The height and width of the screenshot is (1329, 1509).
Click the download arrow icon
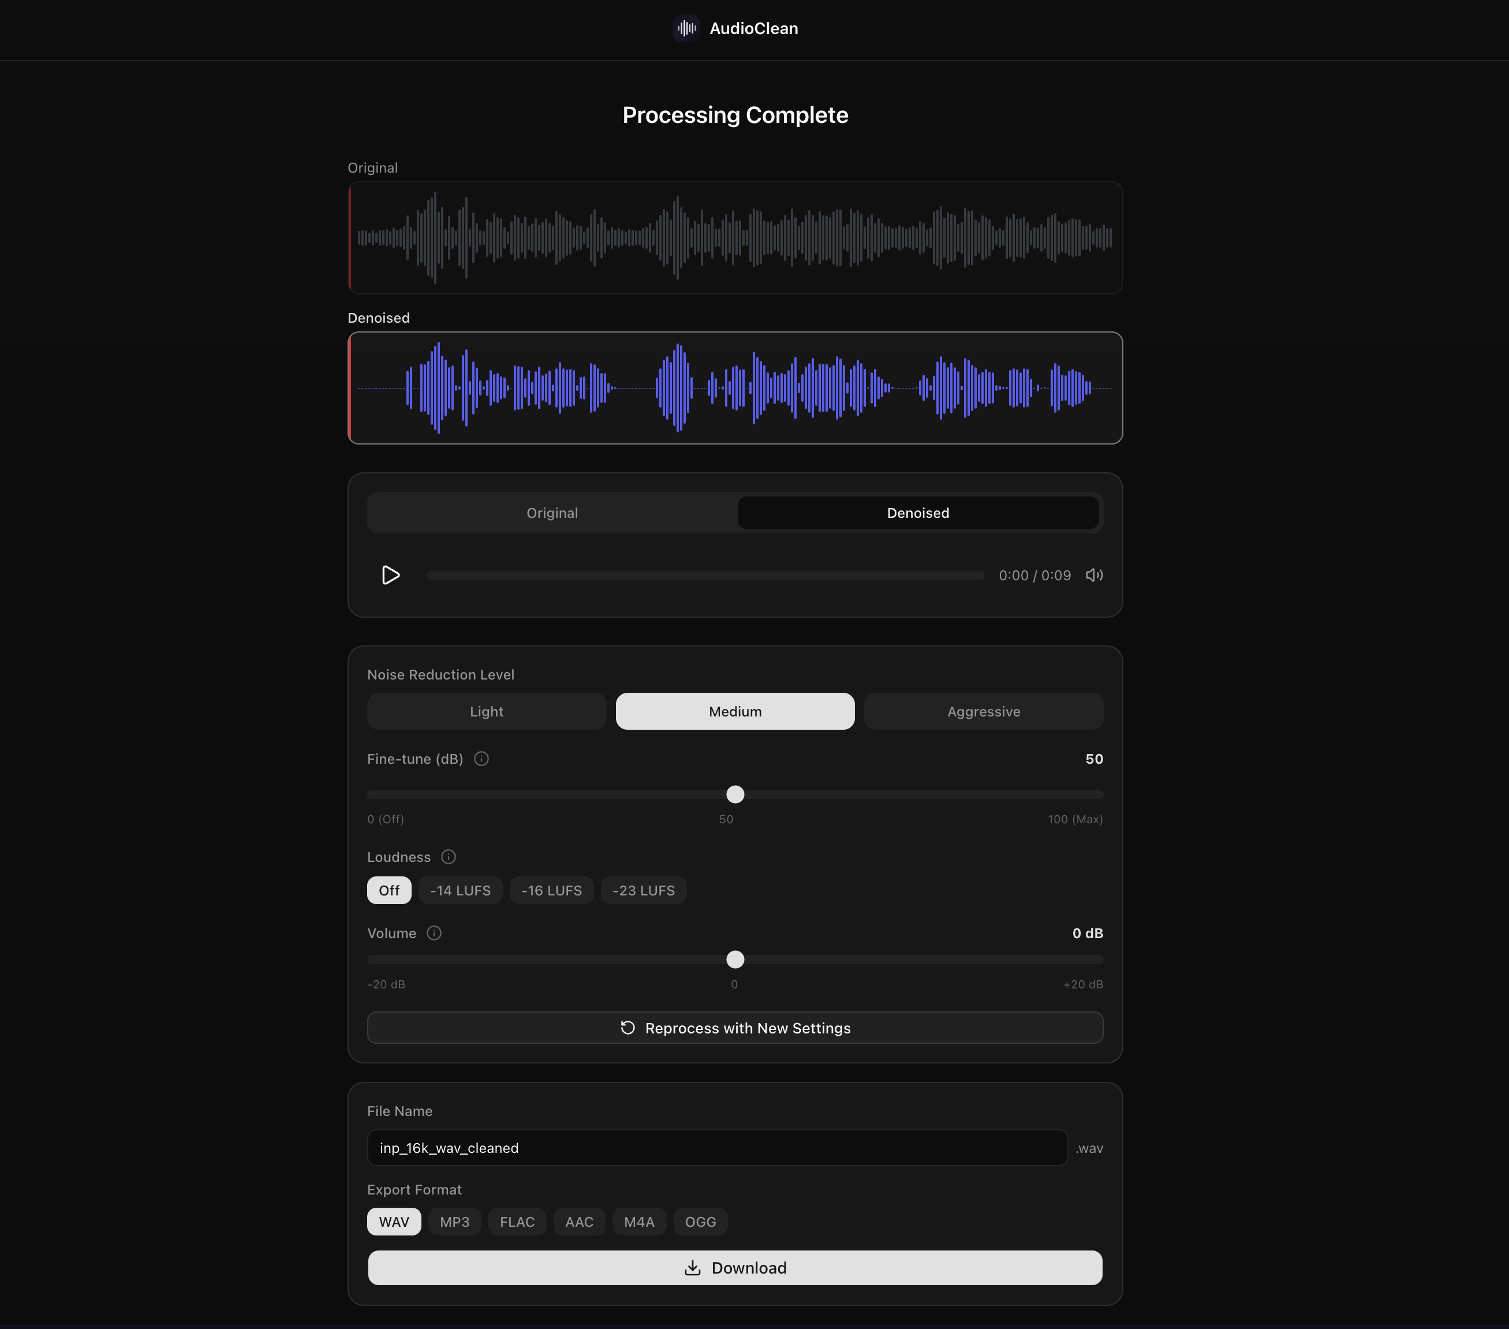pyautogui.click(x=693, y=1268)
